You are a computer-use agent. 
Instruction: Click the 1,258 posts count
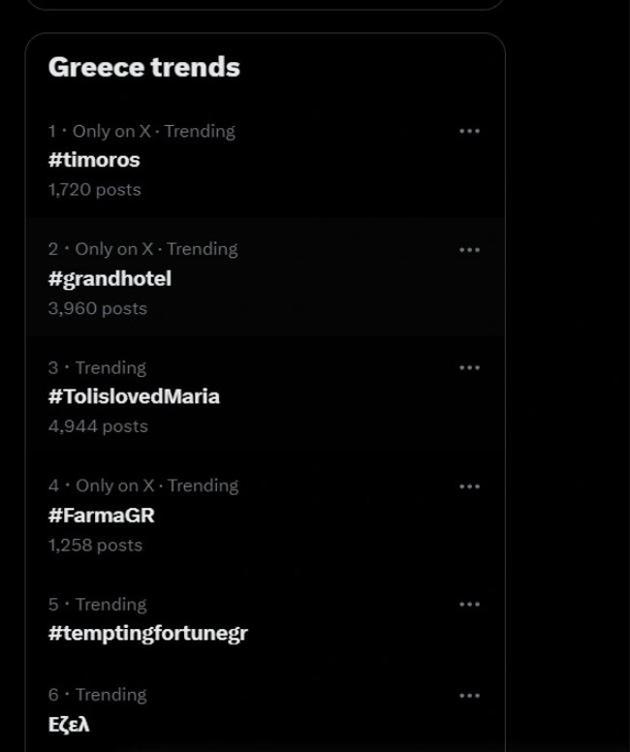(x=95, y=545)
